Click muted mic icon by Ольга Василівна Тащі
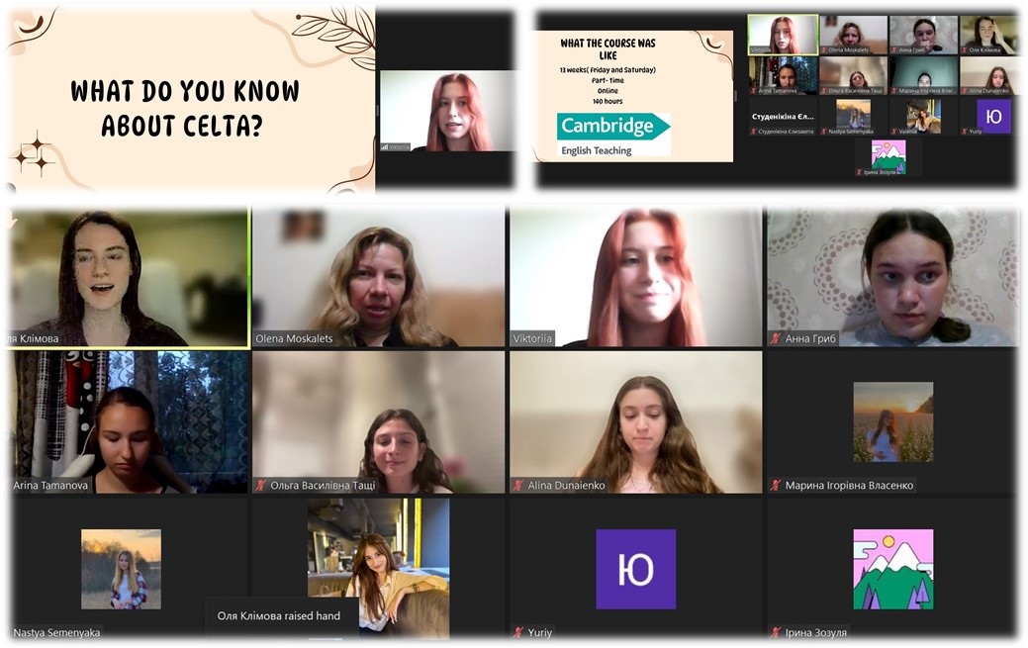Screen dimensions: 1028x648 [261, 486]
